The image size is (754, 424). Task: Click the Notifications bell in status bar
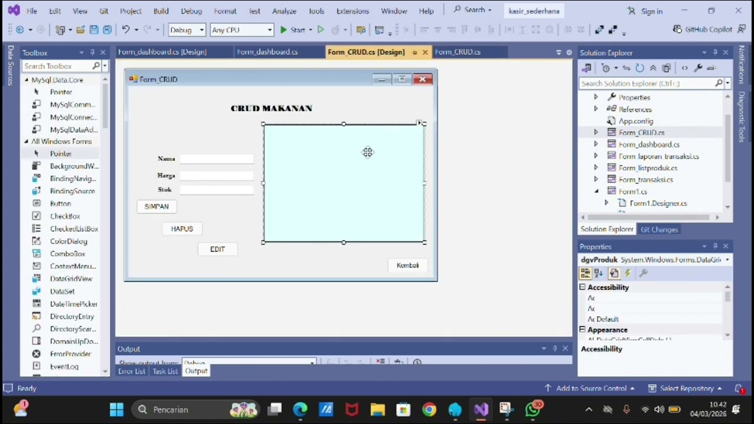pos(739,389)
